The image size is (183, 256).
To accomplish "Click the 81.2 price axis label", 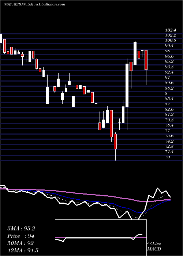I will 169,114.
